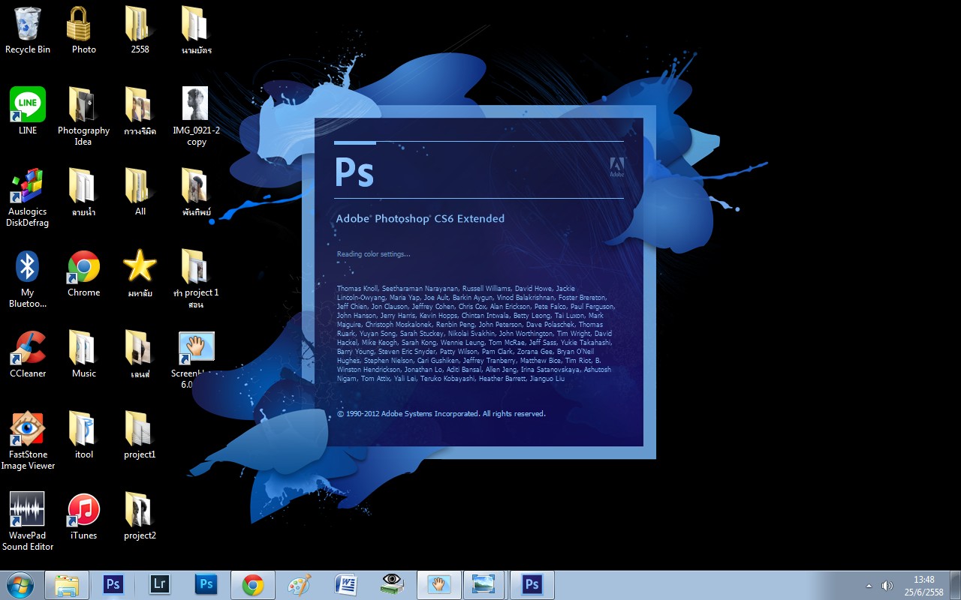Open the All folder on the desktop
The height and width of the screenshot is (600, 961).
pos(140,192)
